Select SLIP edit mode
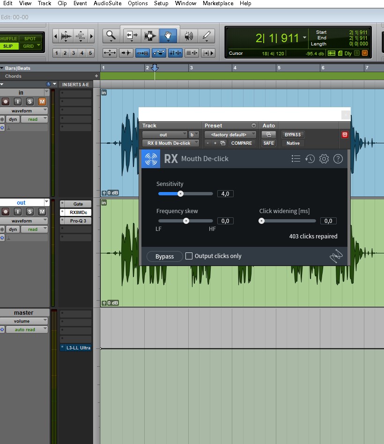Screen dimensions: 384x444 click(9, 46)
